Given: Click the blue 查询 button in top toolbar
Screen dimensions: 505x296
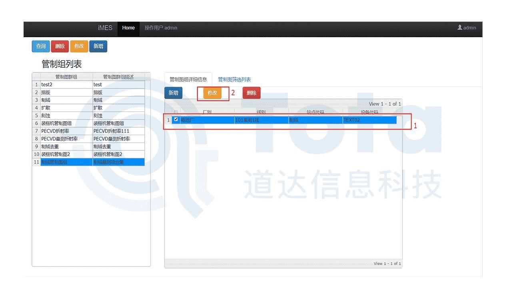Looking at the screenshot, I should click(x=41, y=46).
